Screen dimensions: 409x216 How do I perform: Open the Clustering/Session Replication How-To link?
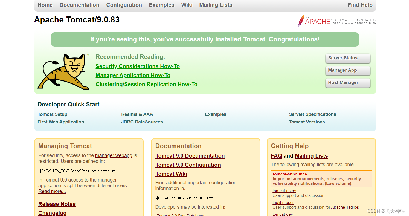pyautogui.click(x=146, y=84)
